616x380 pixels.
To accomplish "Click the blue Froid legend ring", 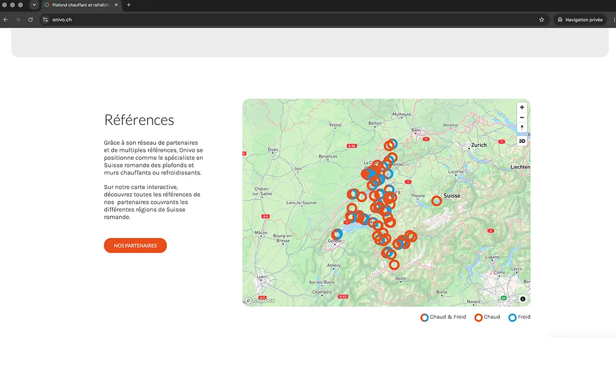I will pos(512,318).
